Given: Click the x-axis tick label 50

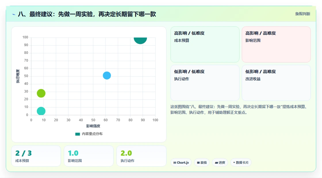Looking at the screenshot, I should 93,120.
